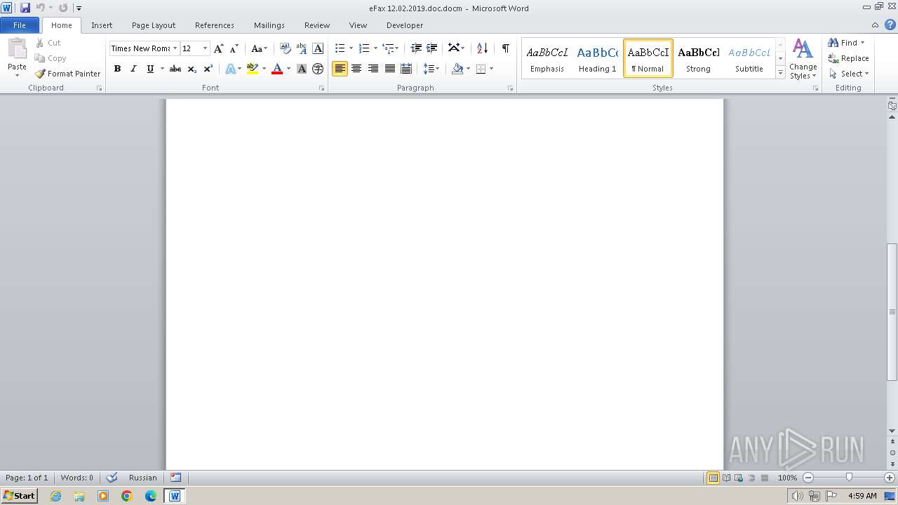Screen dimensions: 898x505
Task: Toggle Superscript formatting
Action: (208, 69)
